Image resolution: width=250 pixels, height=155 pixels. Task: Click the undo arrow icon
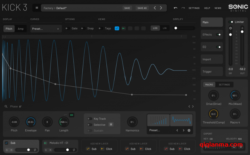pos(176,8)
